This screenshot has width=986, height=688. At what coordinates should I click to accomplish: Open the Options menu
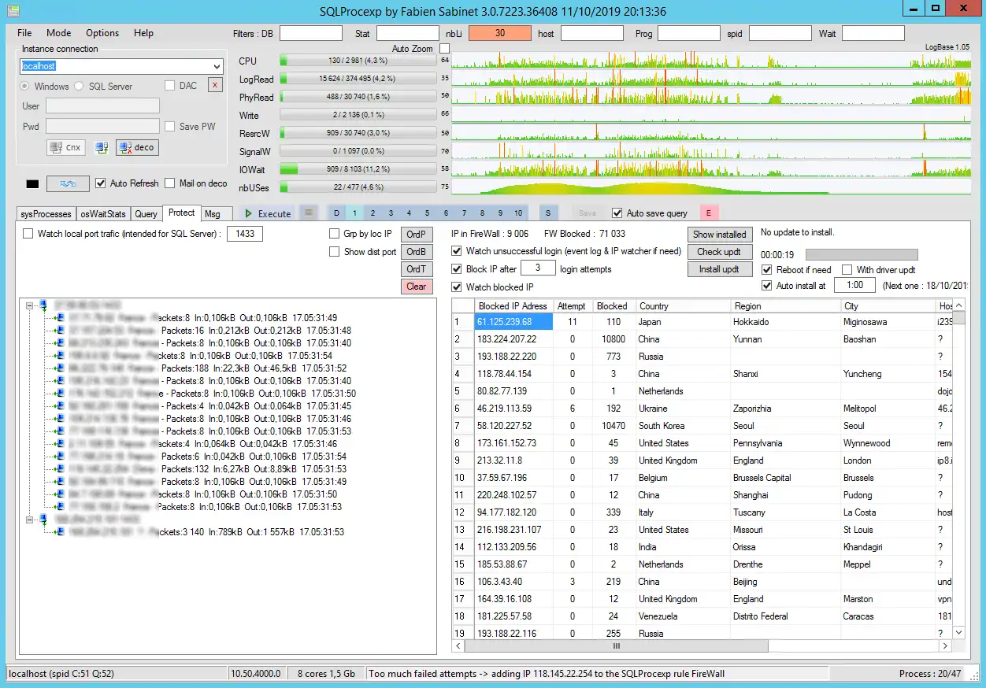tap(102, 33)
